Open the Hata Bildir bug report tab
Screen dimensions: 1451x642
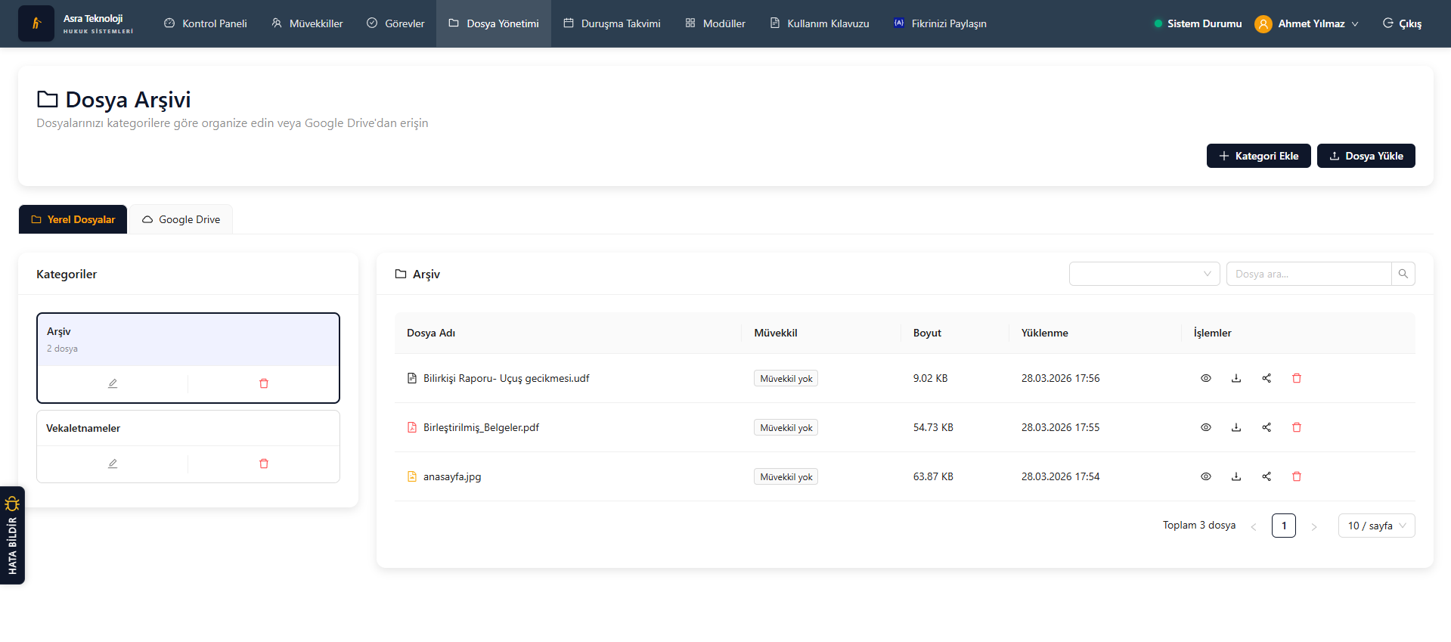[x=12, y=535]
